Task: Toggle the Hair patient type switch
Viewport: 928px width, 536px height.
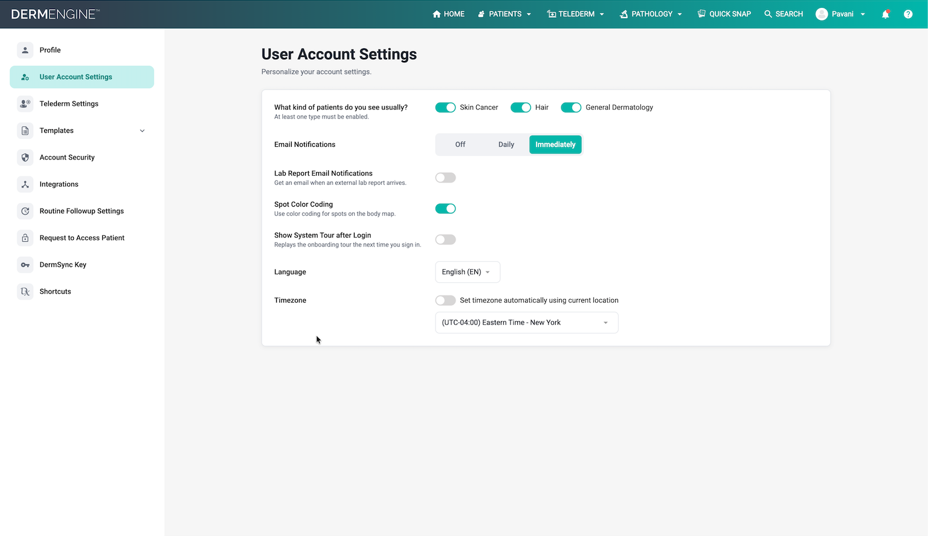Action: [521, 108]
